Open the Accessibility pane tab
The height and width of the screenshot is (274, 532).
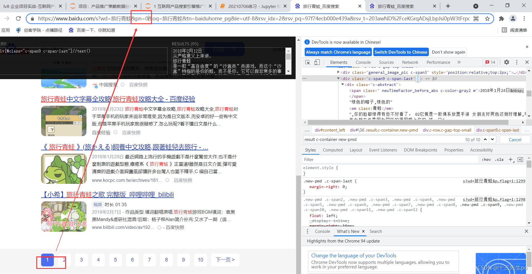pos(481,150)
